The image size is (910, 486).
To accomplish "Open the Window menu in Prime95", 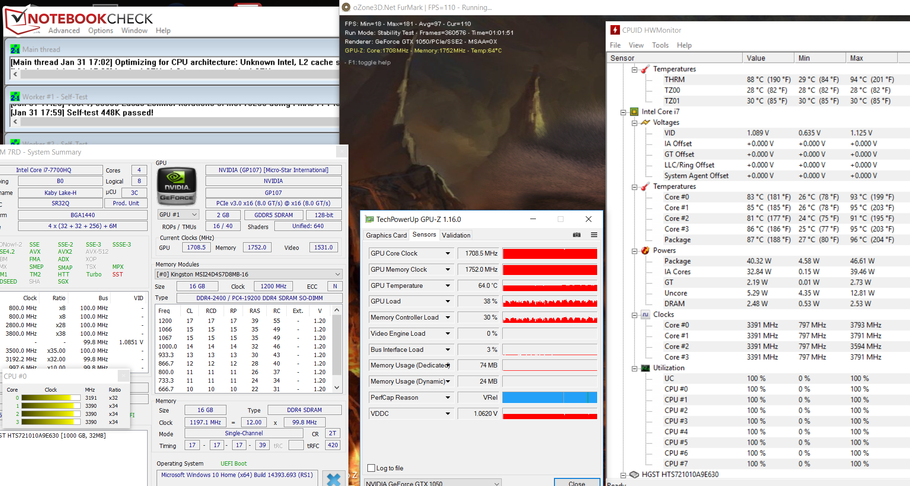I will coord(134,30).
